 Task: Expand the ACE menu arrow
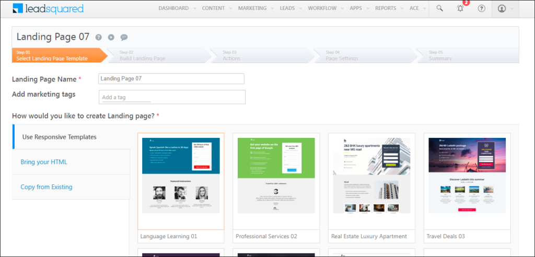pyautogui.click(x=424, y=8)
